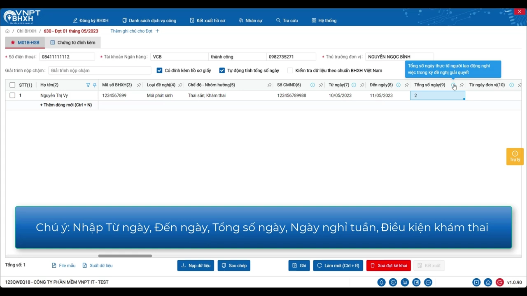Enable Kiểm tra dữ liệu theo chuẩn BHXH
The image size is (527, 296).
(x=290, y=71)
